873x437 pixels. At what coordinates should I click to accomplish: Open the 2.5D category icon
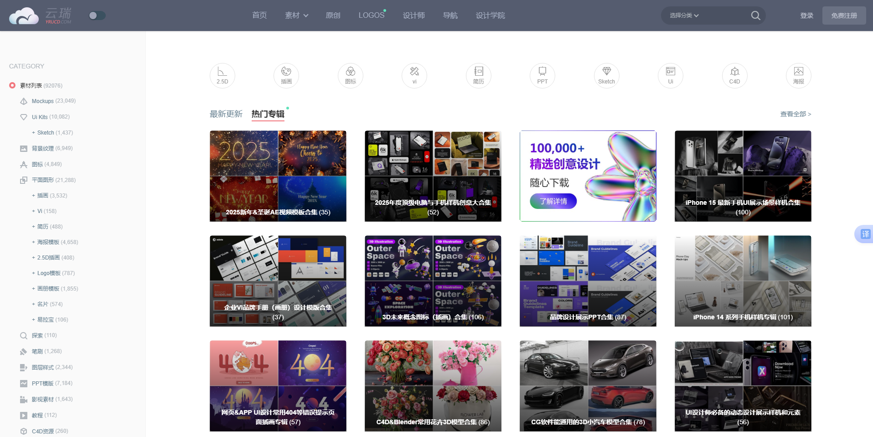coord(222,75)
